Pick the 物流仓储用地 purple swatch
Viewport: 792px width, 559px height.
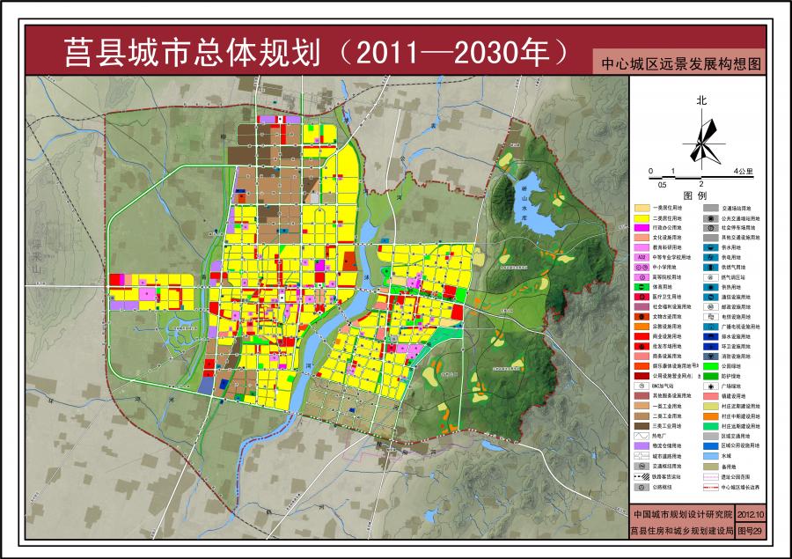coord(642,445)
